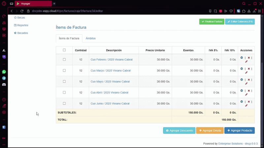
Task: Toggle the select-all checkbox in table header
Action: pos(64,50)
